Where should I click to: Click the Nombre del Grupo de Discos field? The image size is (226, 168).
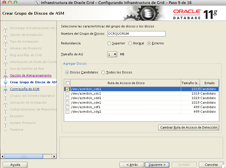(136, 34)
